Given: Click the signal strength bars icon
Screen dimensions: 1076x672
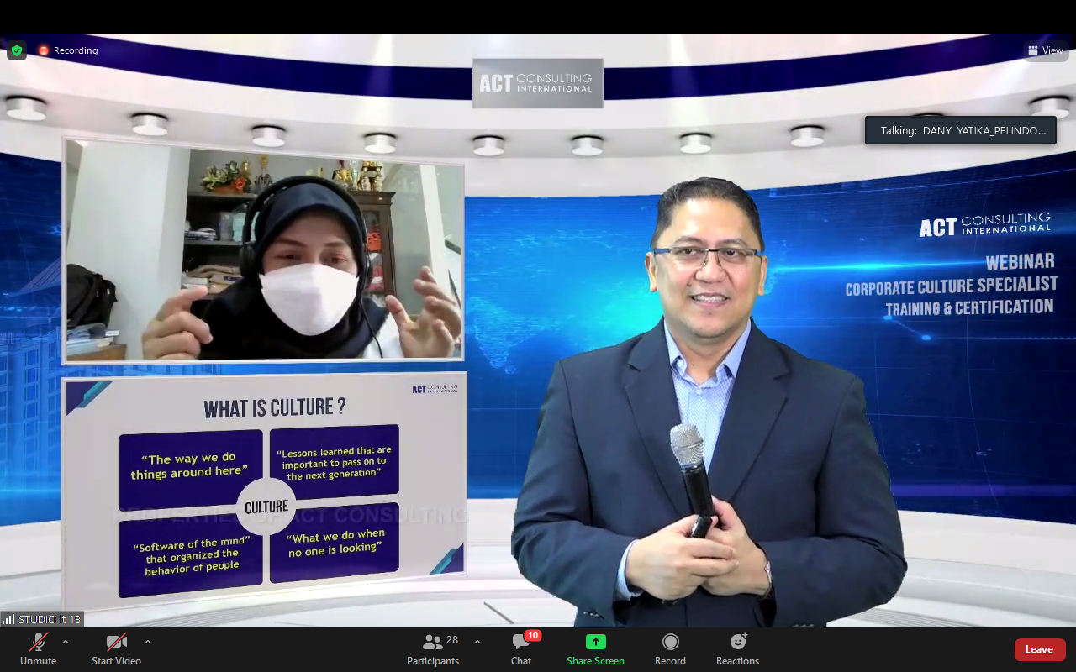Looking at the screenshot, I should point(8,619).
